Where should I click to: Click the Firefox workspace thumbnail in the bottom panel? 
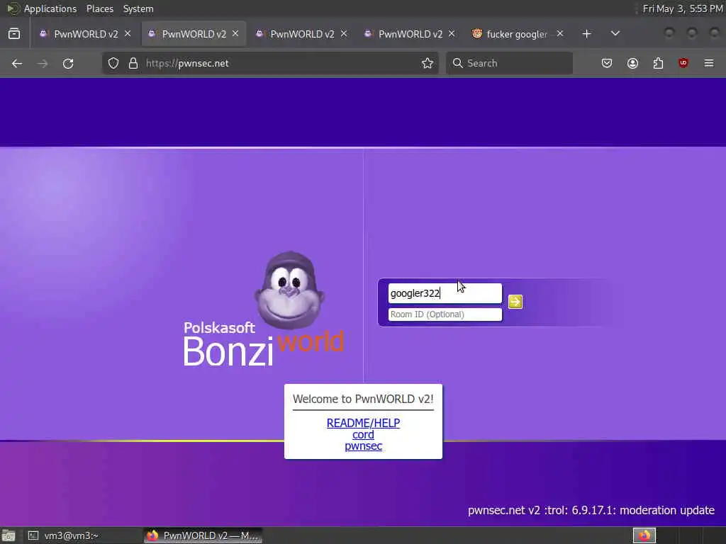pyautogui.click(x=644, y=535)
